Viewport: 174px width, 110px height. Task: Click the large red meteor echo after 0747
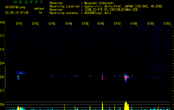pyautogui.click(x=126, y=78)
